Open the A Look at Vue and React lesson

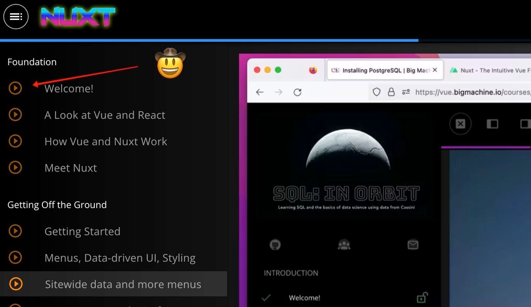[x=105, y=115]
